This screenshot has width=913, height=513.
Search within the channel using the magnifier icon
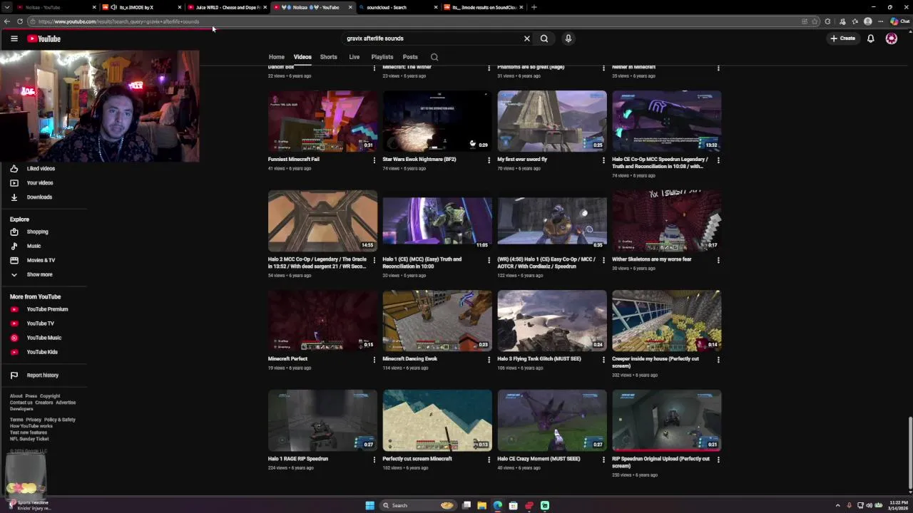click(x=434, y=57)
